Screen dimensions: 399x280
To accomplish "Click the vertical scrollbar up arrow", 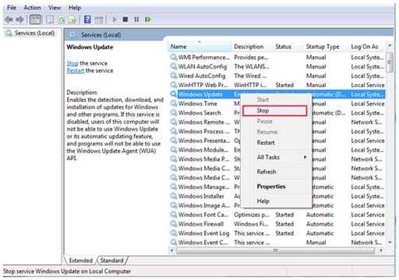I will point(390,46).
